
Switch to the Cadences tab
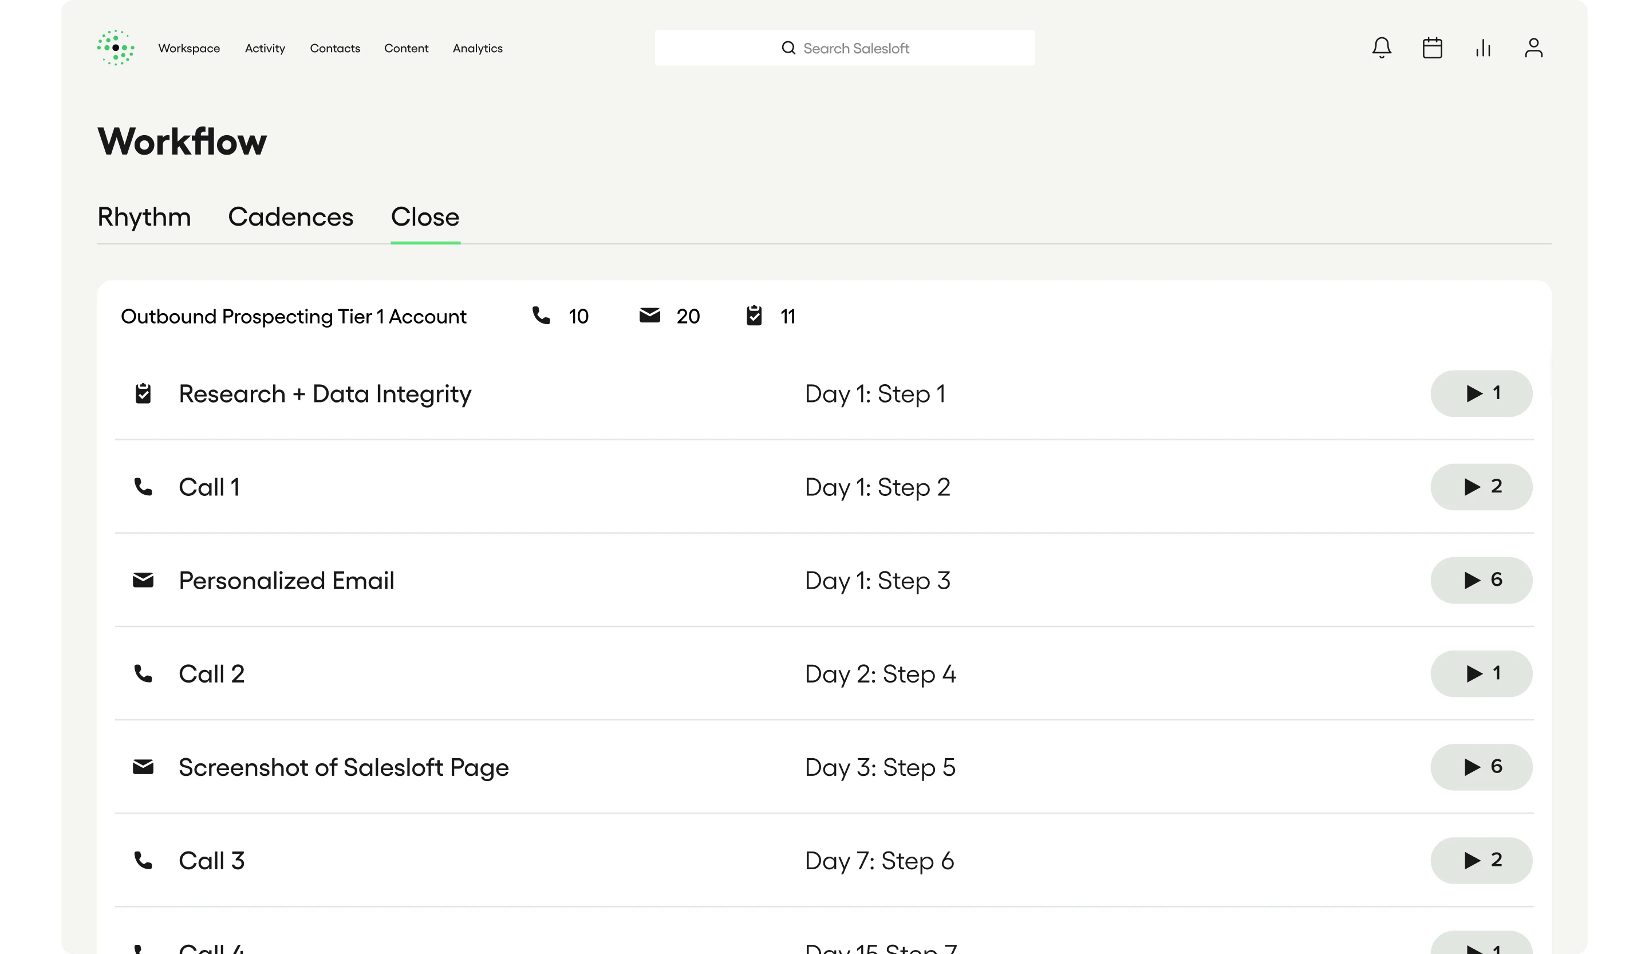[290, 217]
